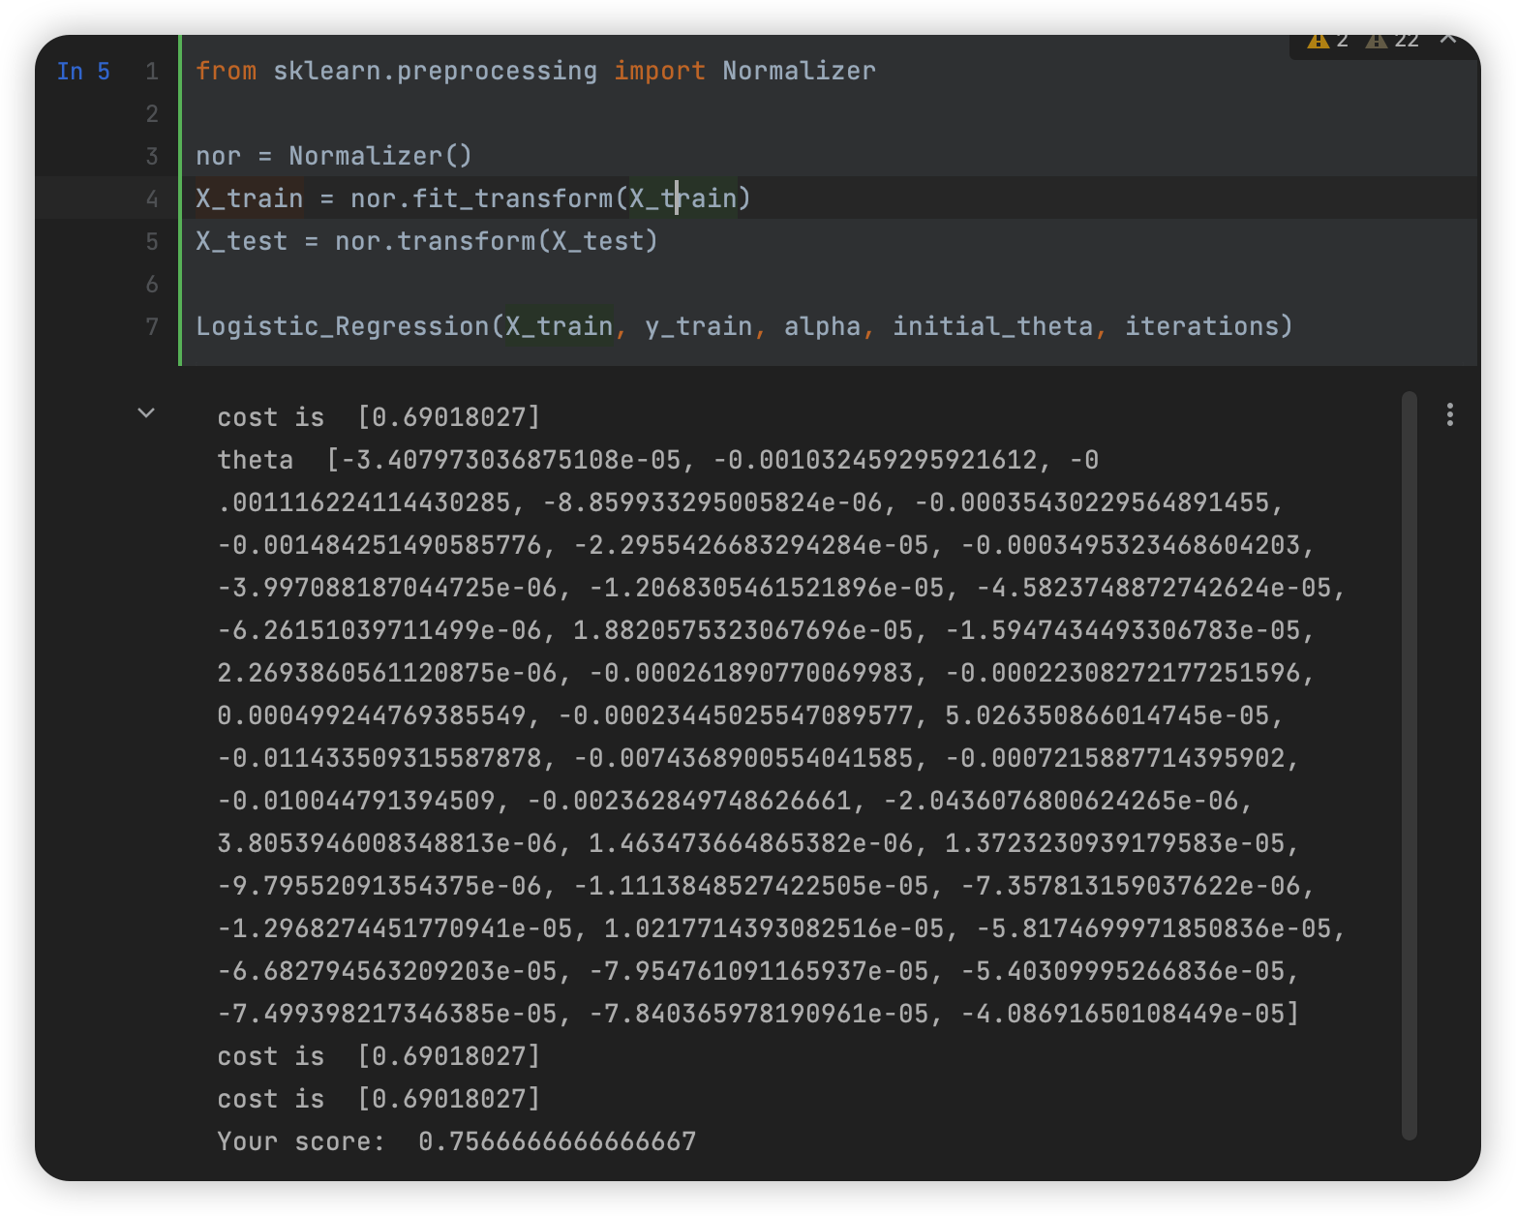Click theta value "1.8820575323067696e-05"
Image resolution: width=1516 pixels, height=1216 pixels.
tap(743, 630)
